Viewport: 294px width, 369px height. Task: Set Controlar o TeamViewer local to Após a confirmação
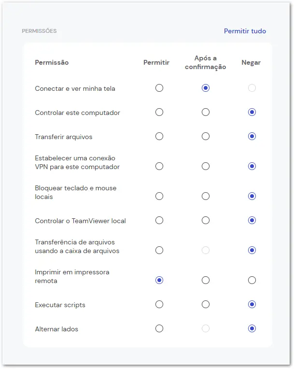206,221
